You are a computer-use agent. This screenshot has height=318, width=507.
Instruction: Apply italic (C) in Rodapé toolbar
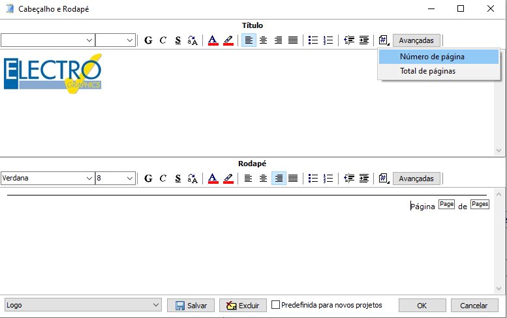pyautogui.click(x=162, y=179)
